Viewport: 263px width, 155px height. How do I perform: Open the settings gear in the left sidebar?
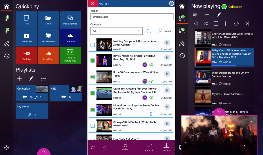(x=6, y=147)
